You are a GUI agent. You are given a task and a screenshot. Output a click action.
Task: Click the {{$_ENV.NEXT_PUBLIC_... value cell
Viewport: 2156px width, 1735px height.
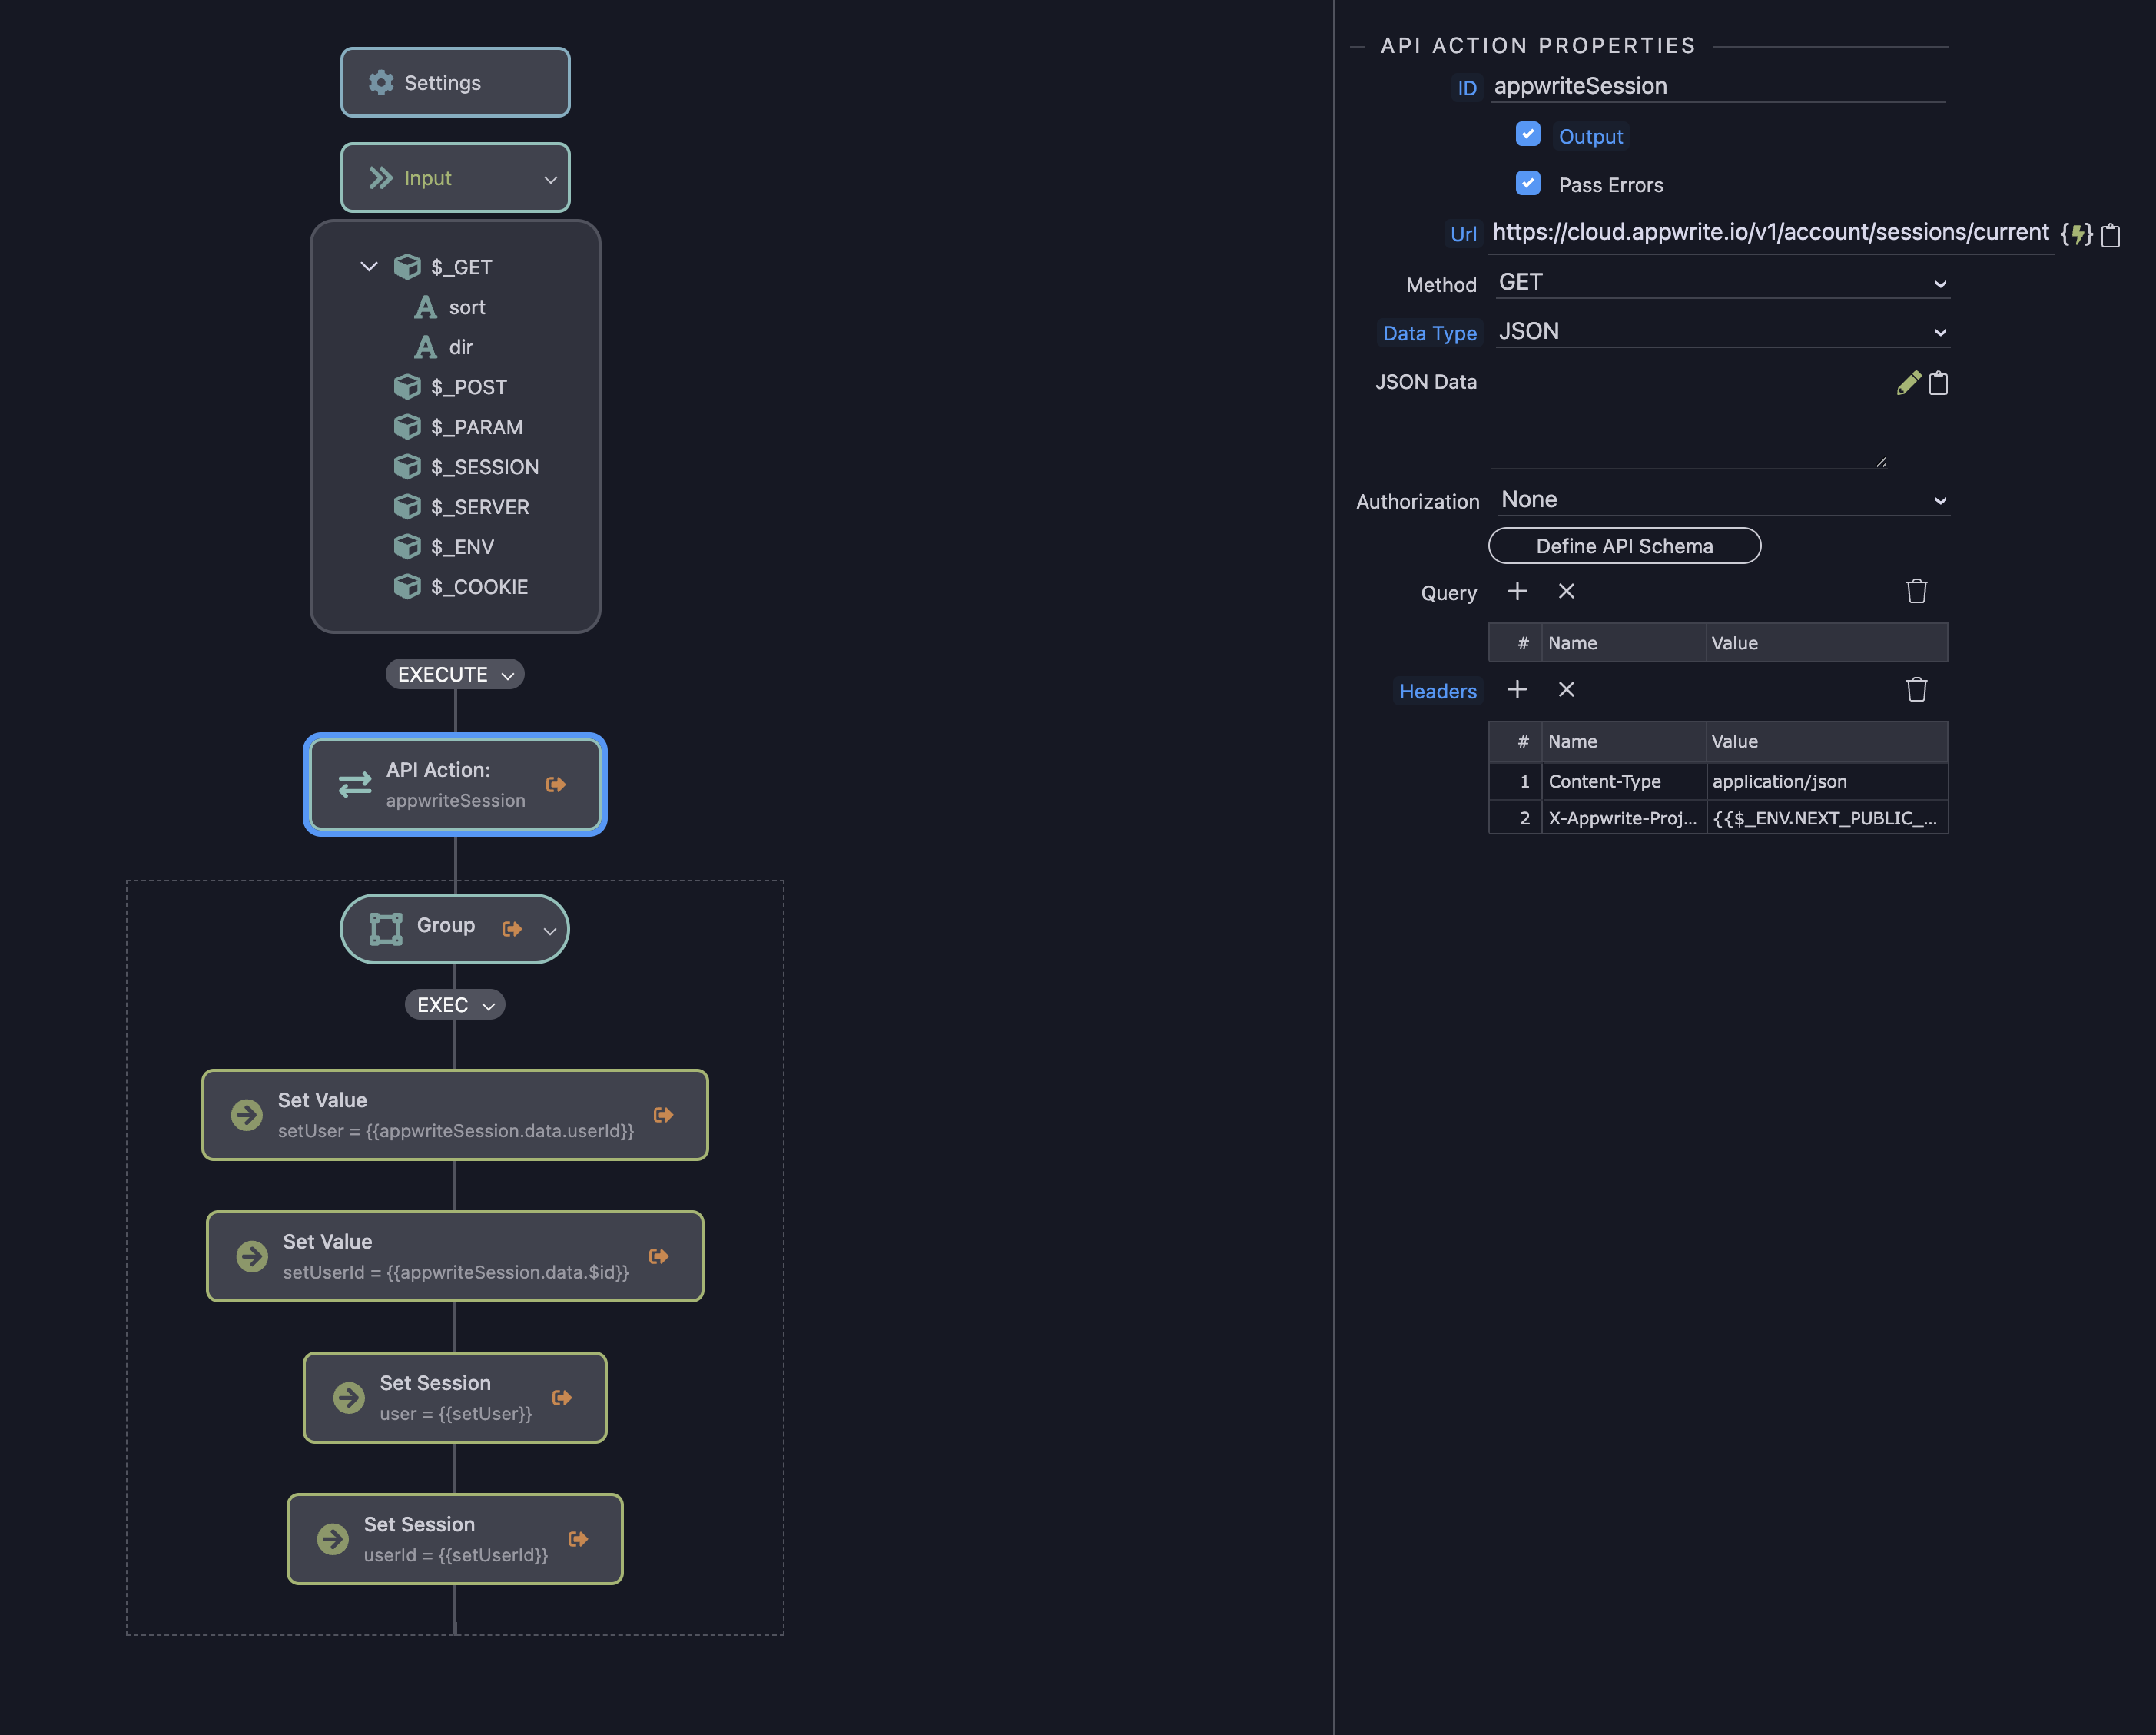[x=1827, y=818]
